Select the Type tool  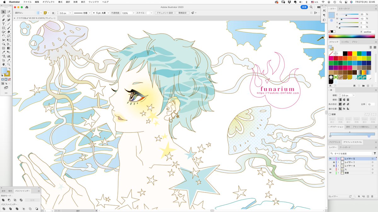pyautogui.click(x=3, y=24)
